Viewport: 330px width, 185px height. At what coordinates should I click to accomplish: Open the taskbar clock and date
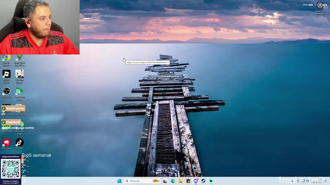[x=318, y=181]
